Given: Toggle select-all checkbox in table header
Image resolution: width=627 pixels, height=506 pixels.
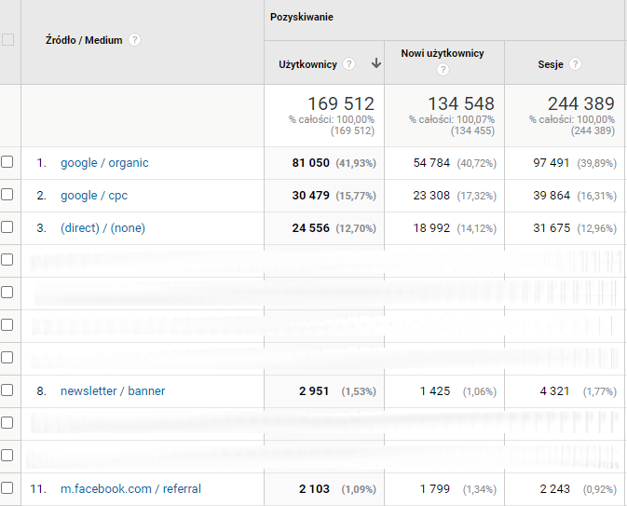Looking at the screenshot, I should (x=8, y=40).
